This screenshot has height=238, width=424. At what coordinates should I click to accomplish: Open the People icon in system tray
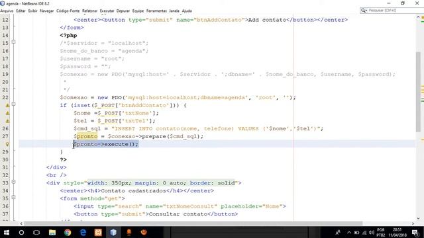click(338, 232)
